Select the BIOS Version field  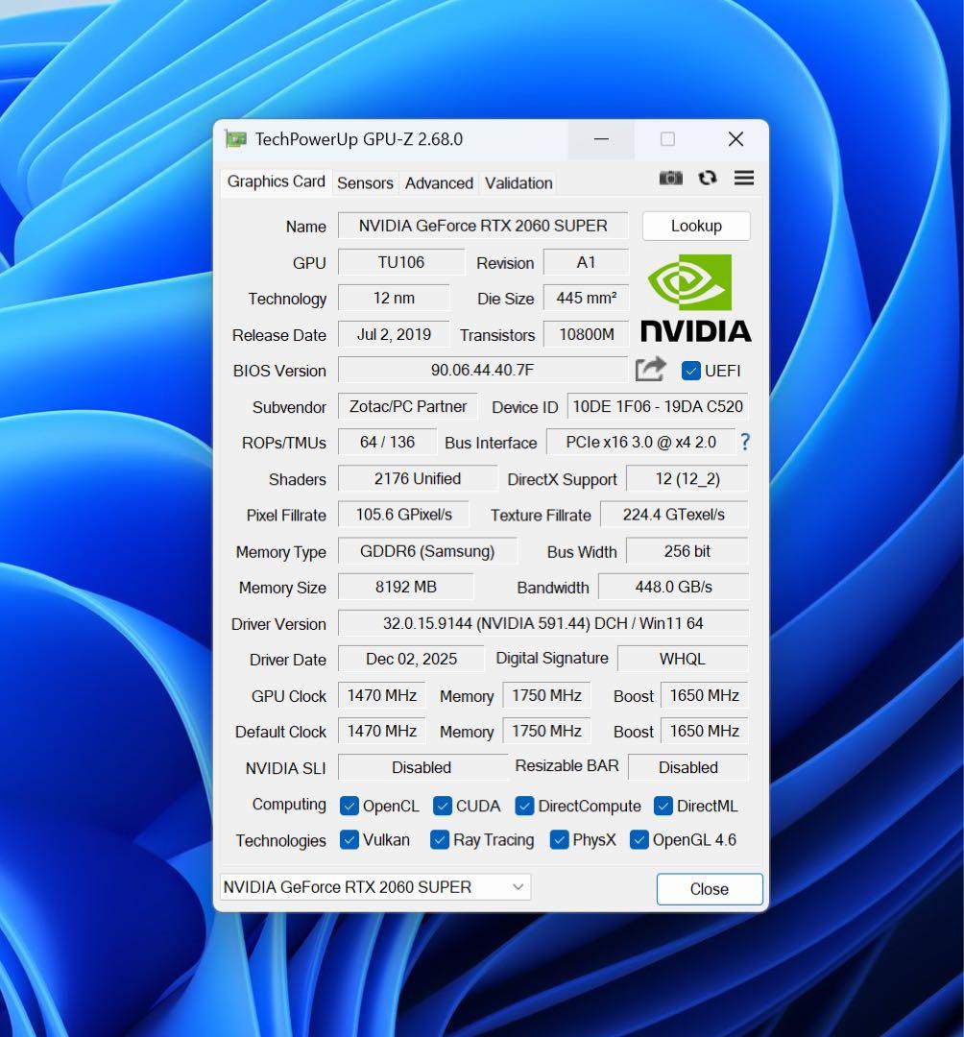click(483, 371)
